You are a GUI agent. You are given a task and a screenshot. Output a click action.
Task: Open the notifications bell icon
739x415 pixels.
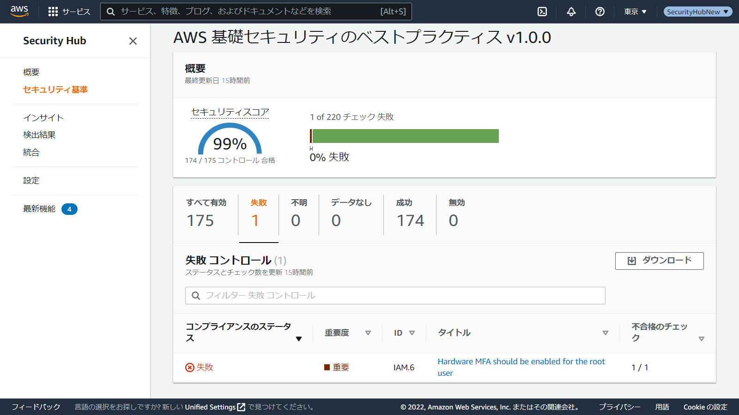pyautogui.click(x=571, y=12)
